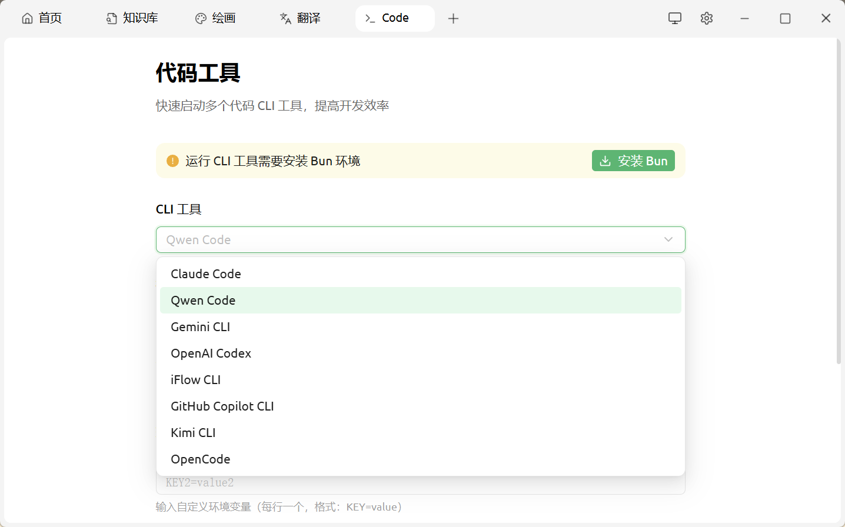Click the plus icon to add new tab
Viewport: 845px width, 527px height.
tap(453, 18)
